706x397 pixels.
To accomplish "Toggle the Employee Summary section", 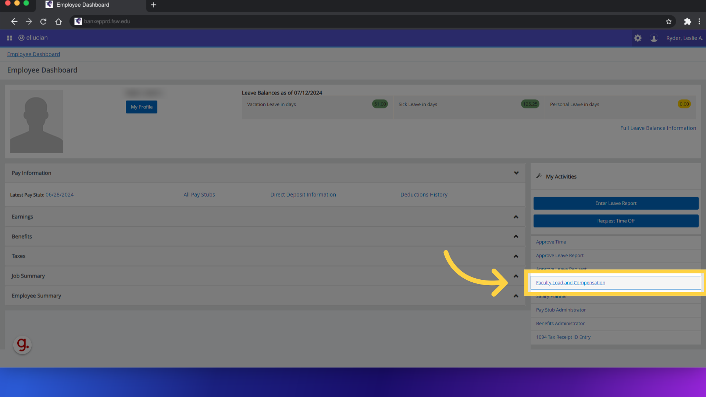I will (x=516, y=296).
